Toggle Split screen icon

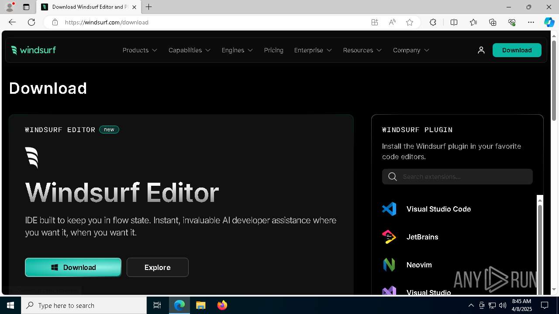pyautogui.click(x=454, y=22)
